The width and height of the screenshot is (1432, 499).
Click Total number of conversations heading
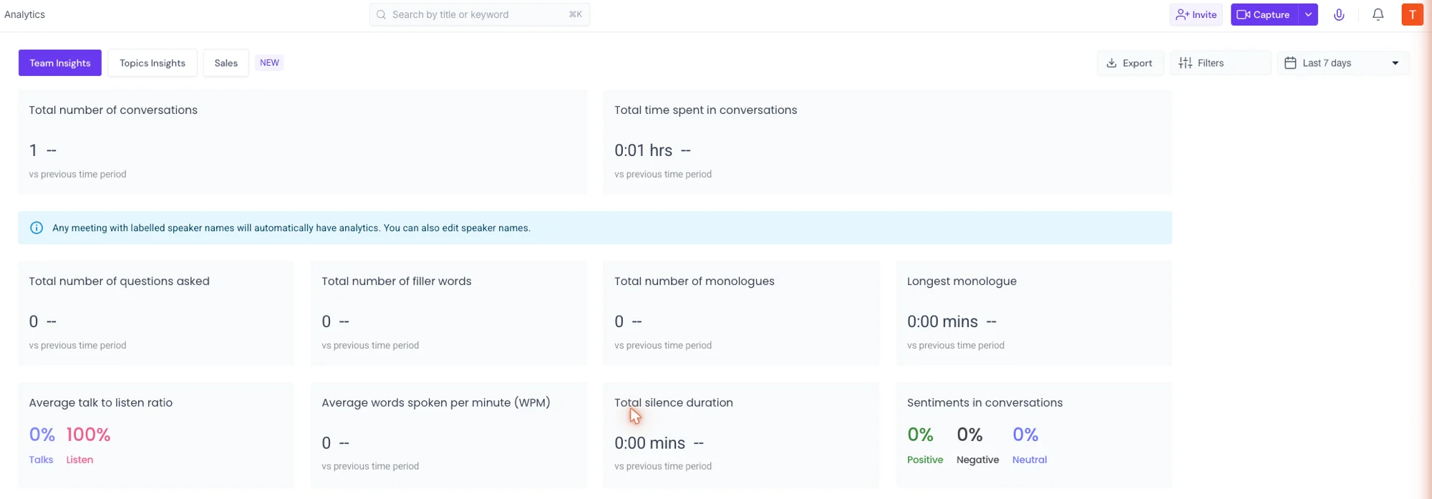(x=113, y=110)
